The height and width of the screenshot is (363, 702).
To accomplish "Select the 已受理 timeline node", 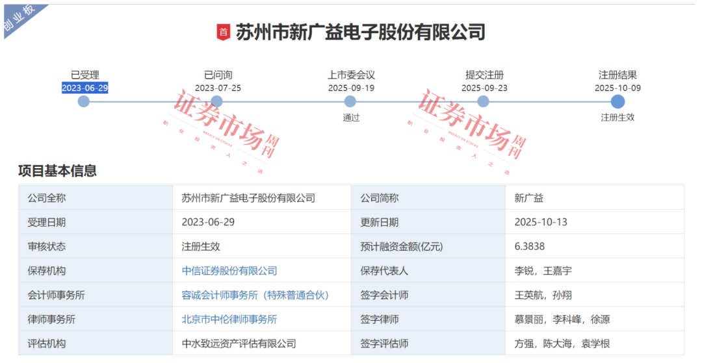I will pos(84,101).
